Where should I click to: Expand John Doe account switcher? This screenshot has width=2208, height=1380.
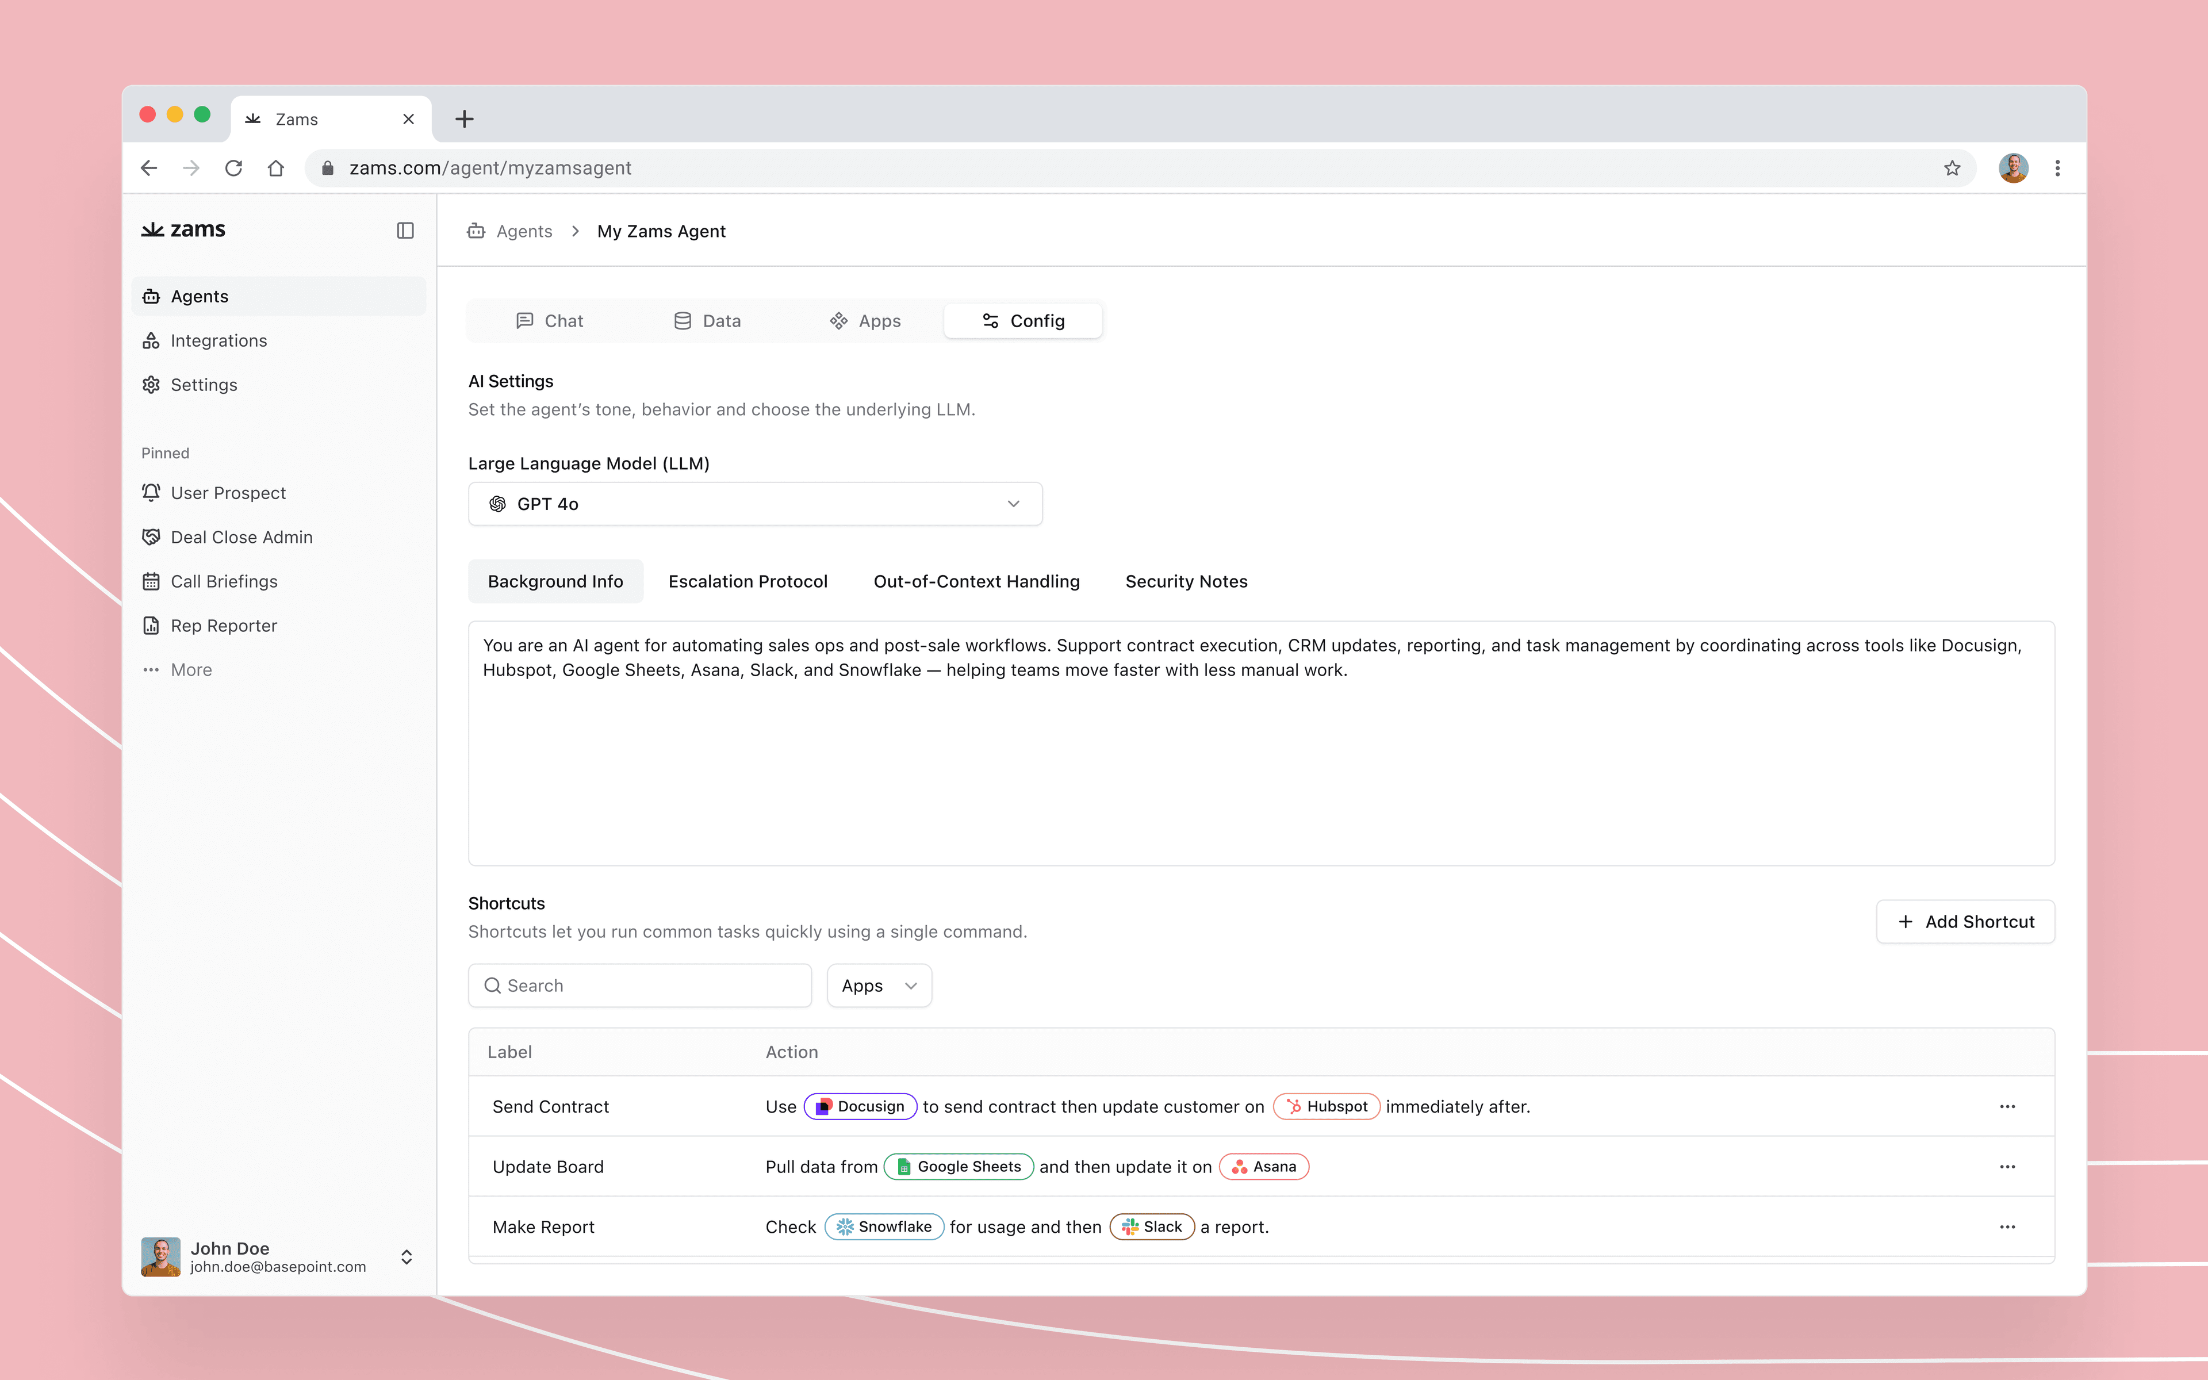point(406,1257)
